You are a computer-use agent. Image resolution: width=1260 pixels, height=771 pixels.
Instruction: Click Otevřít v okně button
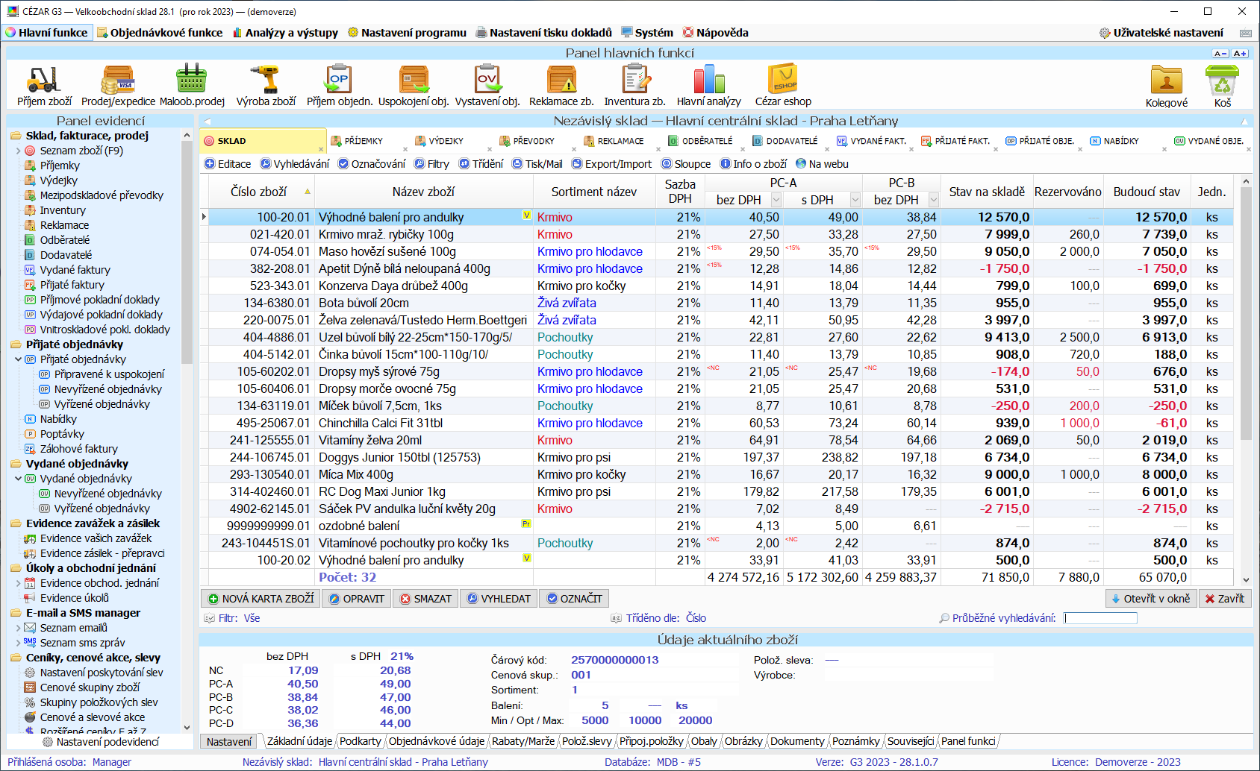tap(1151, 599)
